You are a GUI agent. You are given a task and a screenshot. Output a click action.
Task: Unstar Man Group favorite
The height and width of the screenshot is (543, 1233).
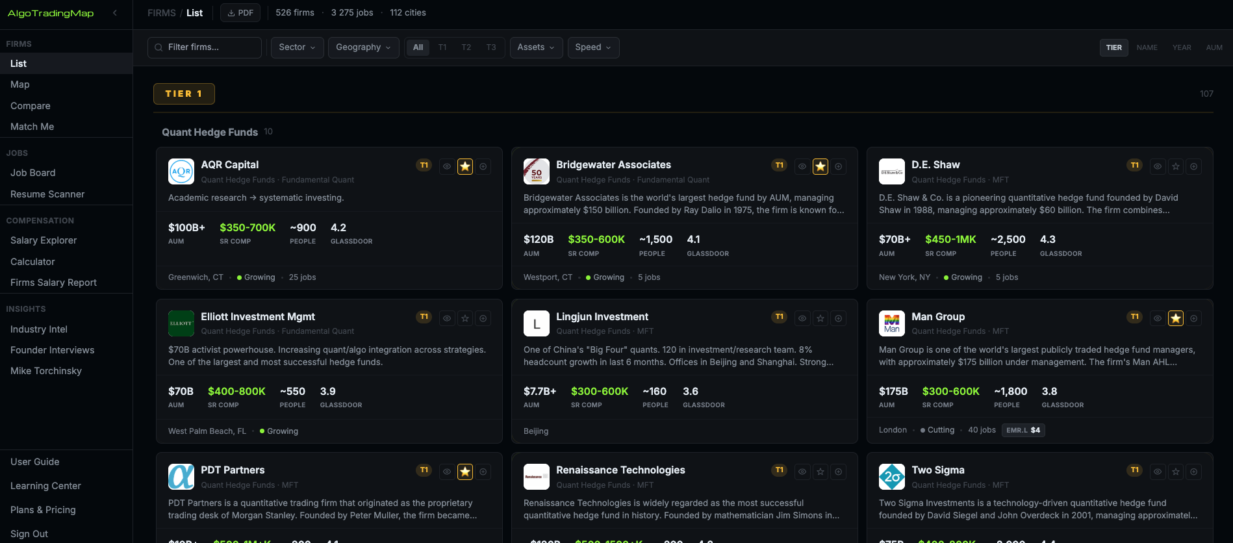(x=1176, y=318)
